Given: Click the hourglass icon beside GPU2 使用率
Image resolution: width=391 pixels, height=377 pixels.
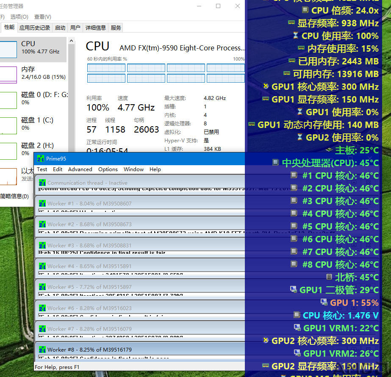Looking at the screenshot, I should coord(300,137).
